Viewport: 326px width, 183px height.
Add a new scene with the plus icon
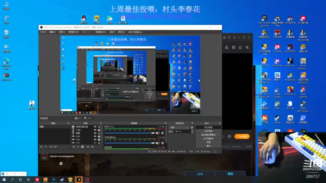[41, 147]
